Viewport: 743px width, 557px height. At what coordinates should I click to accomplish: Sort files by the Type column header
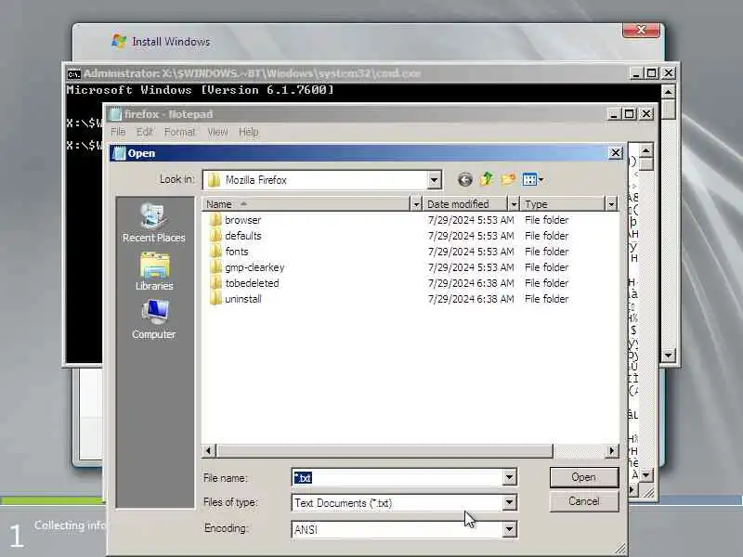pyautogui.click(x=563, y=204)
